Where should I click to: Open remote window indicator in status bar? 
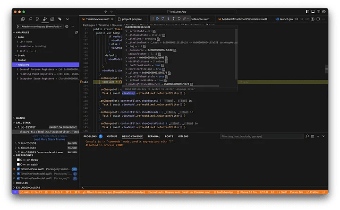pyautogui.click(x=15, y=192)
